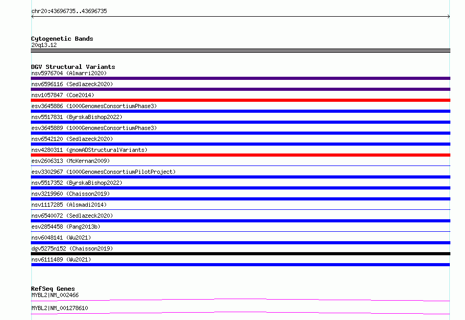Click the blue bar under nsv5517352
The width and height of the screenshot is (465, 320).
click(x=240, y=188)
